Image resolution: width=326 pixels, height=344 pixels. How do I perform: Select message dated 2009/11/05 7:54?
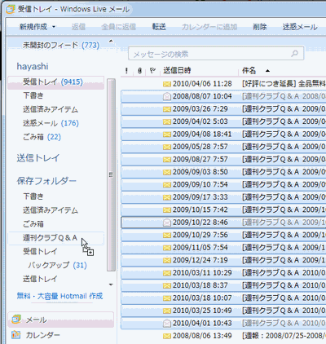click(223, 248)
